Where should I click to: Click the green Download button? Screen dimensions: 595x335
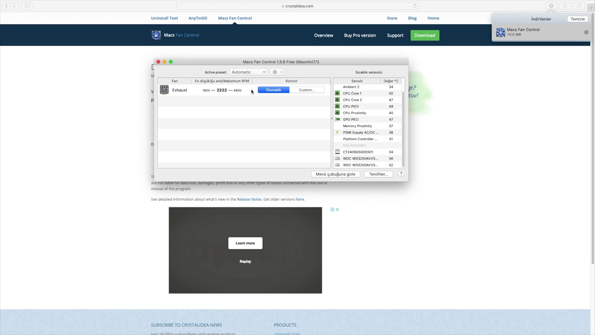[425, 35]
